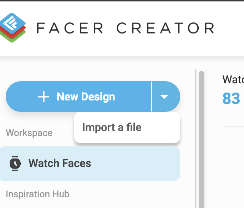Click the divider between sidebar and content
Screen dimensions: 244x208
pyautogui.click(x=196, y=138)
